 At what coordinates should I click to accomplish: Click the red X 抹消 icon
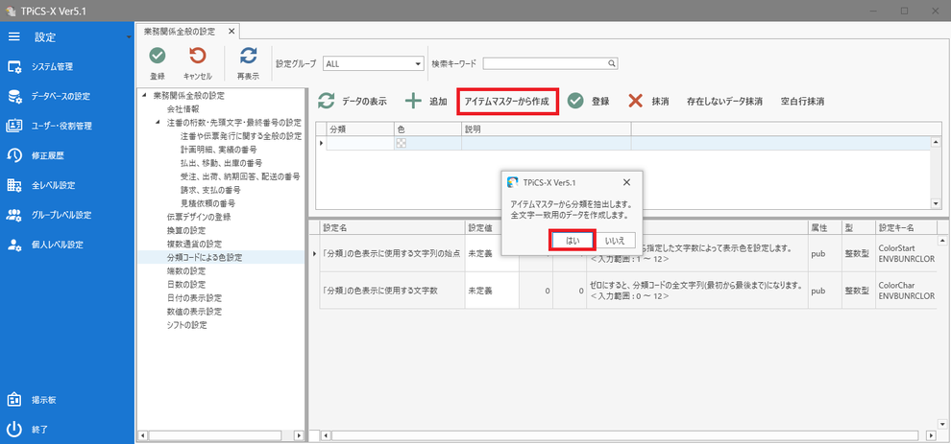click(635, 102)
